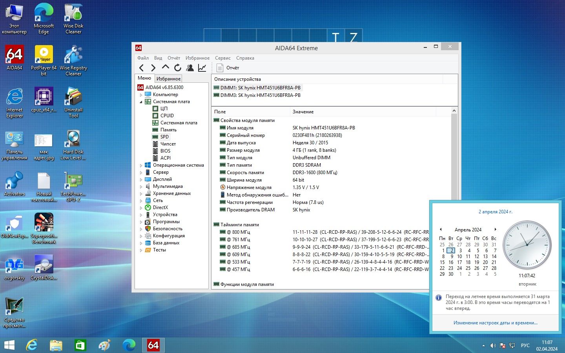The width and height of the screenshot is (565, 353).
Task: Open Wise Registry Cleaner desktop icon
Action: point(73,60)
